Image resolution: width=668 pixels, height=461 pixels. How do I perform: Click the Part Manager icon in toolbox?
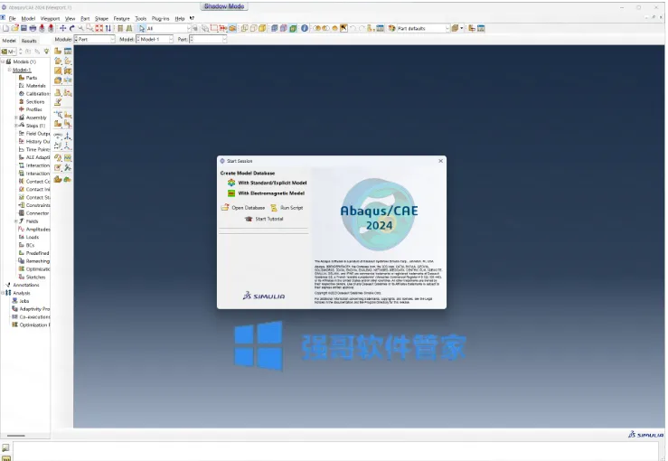point(68,52)
